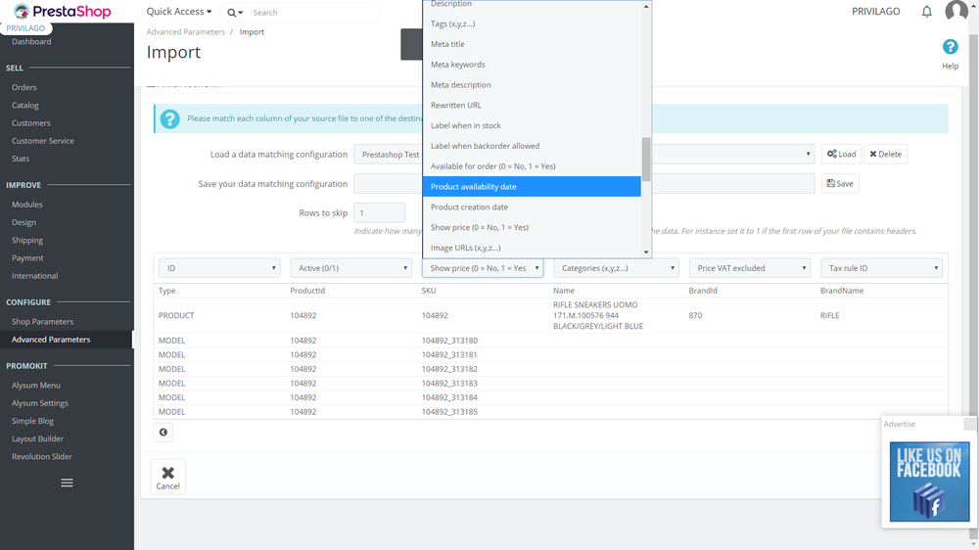Open Advanced Parameters in sidebar
The width and height of the screenshot is (979, 550).
coord(51,339)
